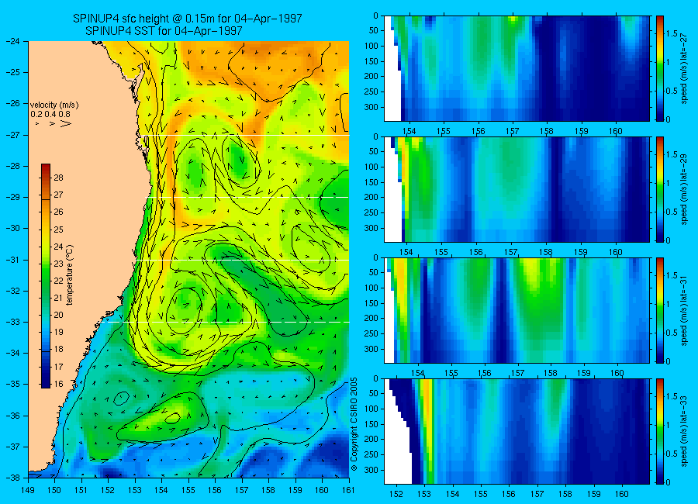Click the '26' tick on temperature colorbar
Image resolution: width=698 pixels, height=504 pixels.
[59, 212]
